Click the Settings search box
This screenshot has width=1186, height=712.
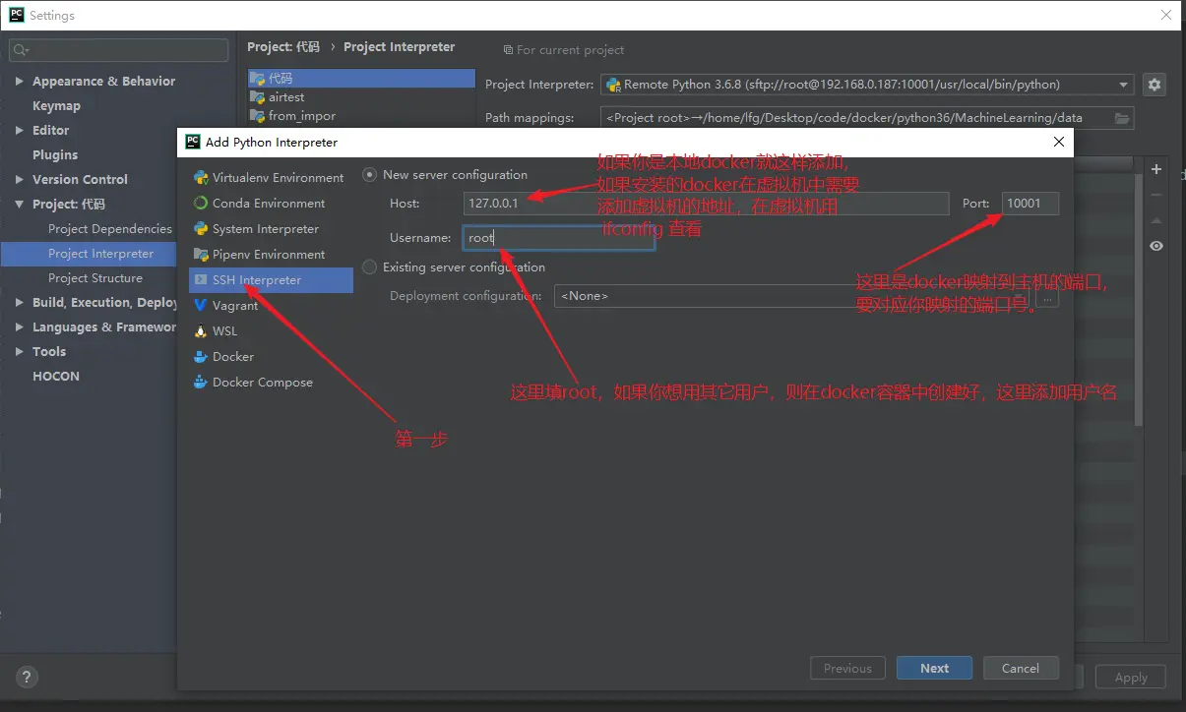[x=119, y=49]
